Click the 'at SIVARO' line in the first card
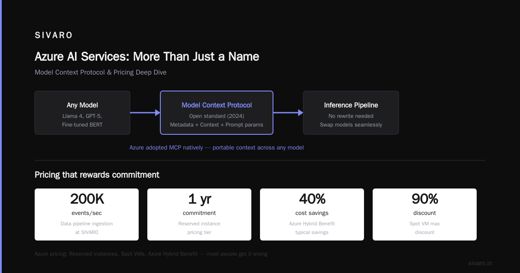This screenshot has width=520, height=273. point(87,232)
